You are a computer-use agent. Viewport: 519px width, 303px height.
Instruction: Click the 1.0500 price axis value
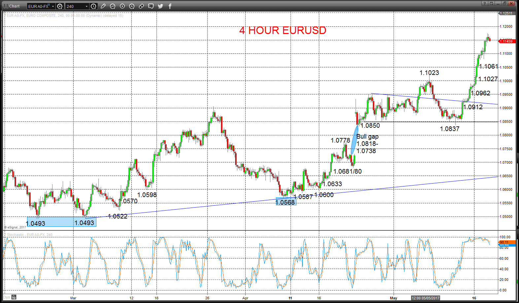tap(506, 217)
